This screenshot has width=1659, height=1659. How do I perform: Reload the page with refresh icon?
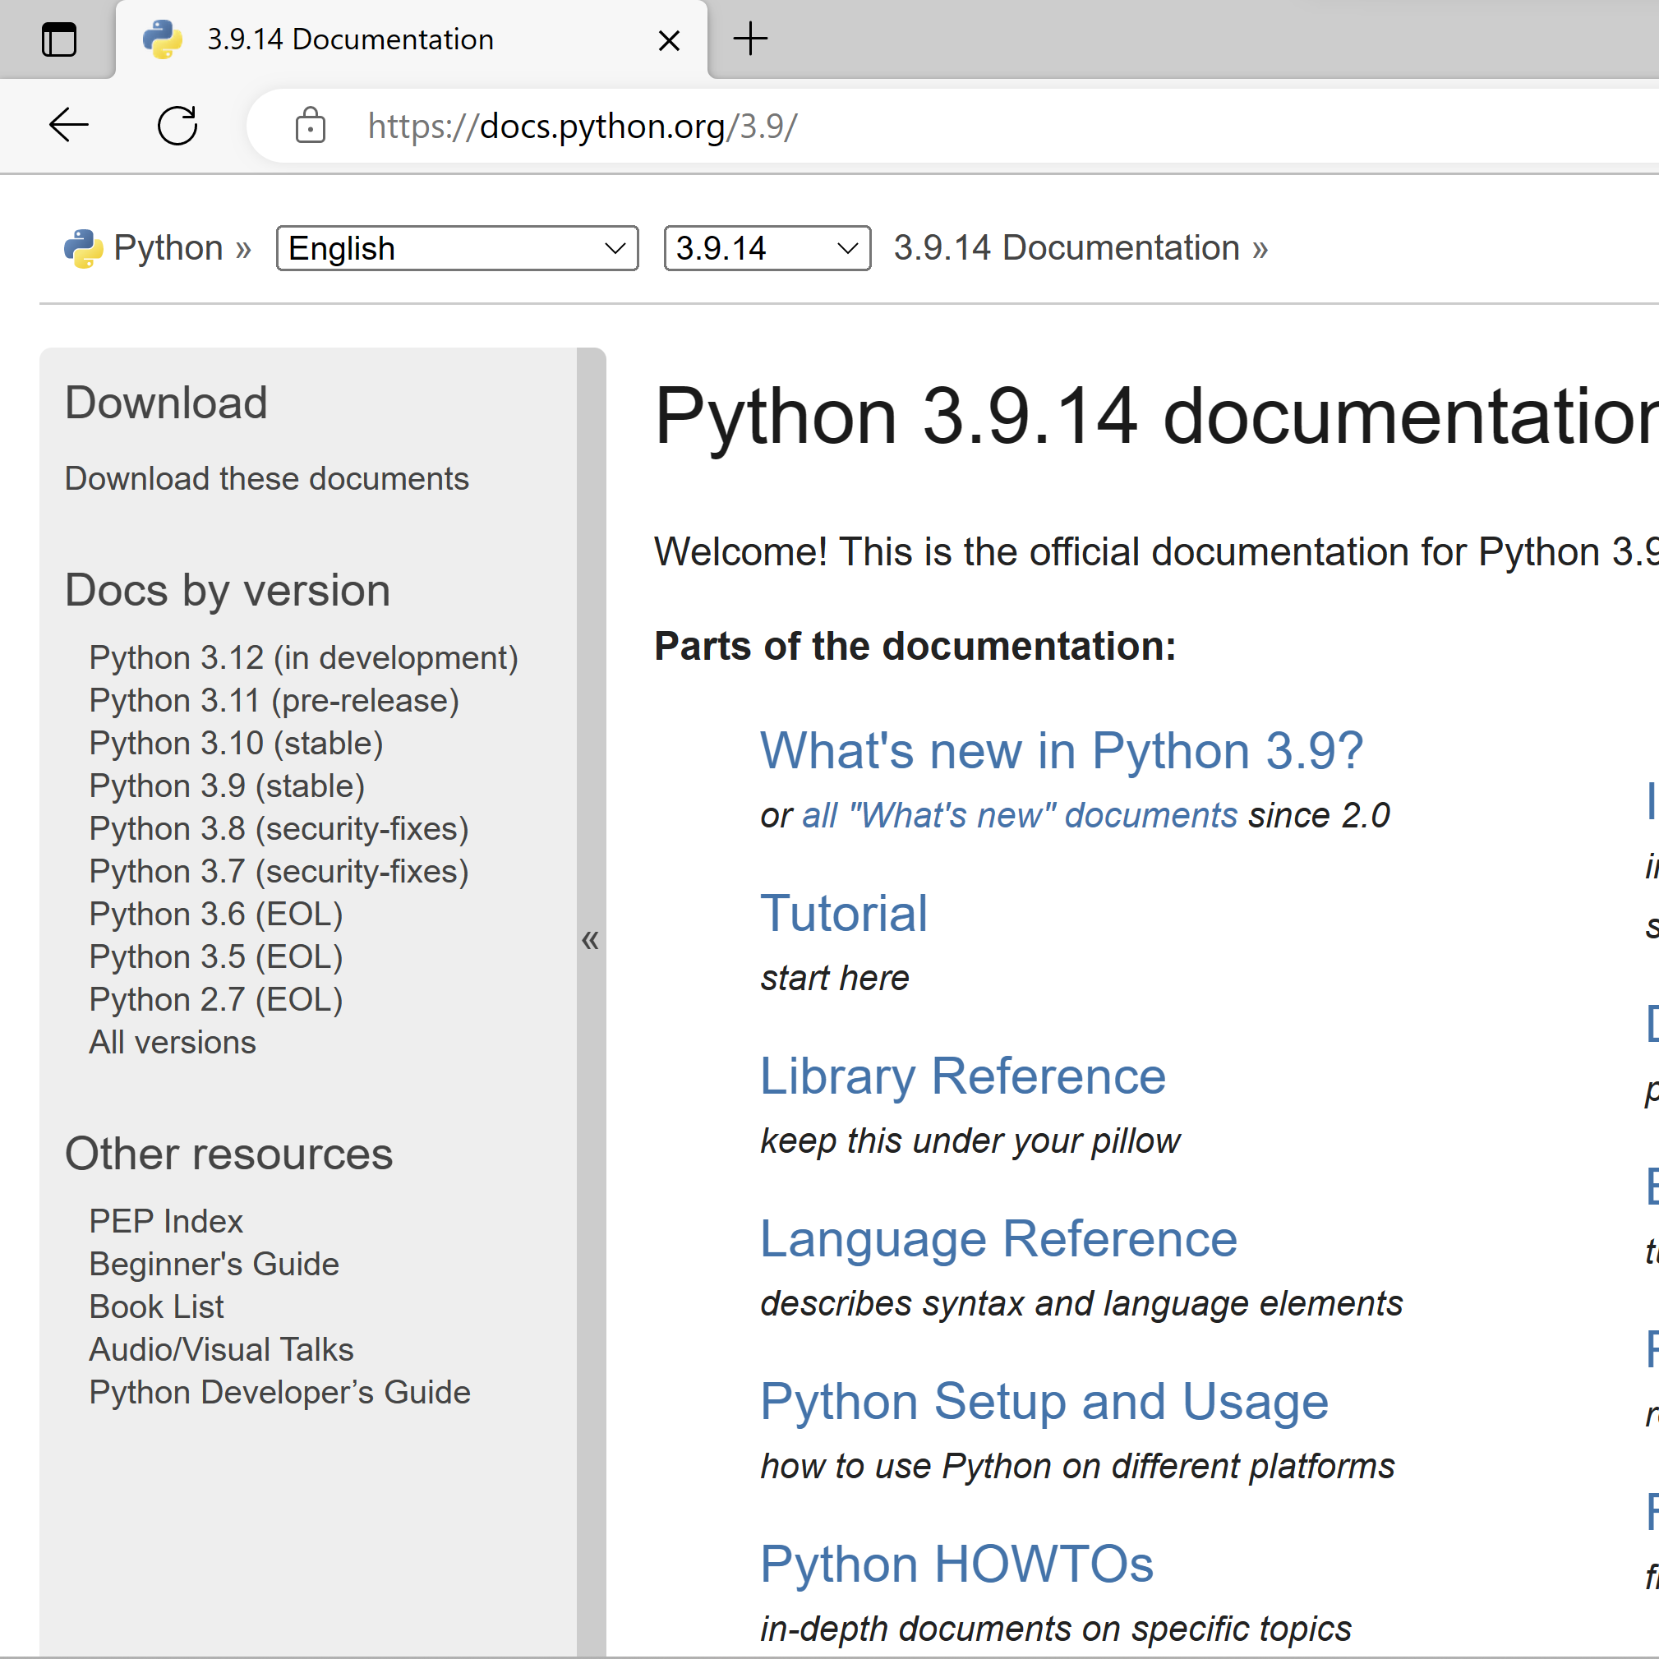[177, 126]
